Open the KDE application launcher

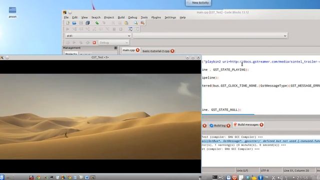2,177
